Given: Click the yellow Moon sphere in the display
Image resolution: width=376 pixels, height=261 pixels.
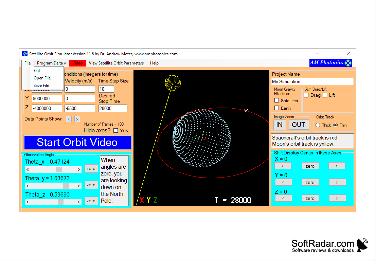Looking at the screenshot, I should (x=173, y=83).
